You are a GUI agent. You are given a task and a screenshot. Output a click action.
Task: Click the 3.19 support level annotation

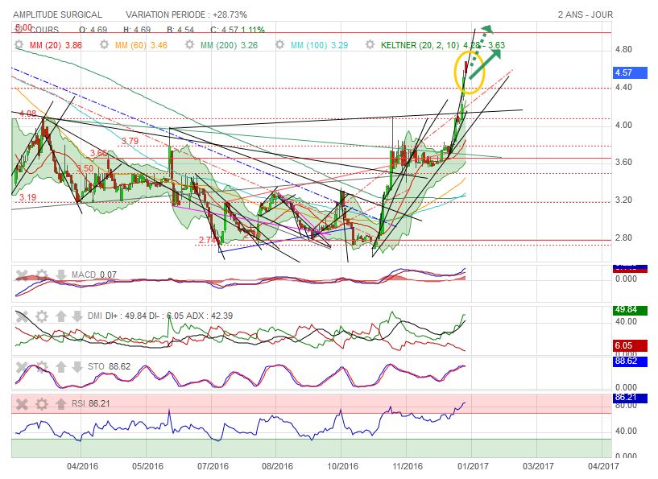click(x=27, y=197)
